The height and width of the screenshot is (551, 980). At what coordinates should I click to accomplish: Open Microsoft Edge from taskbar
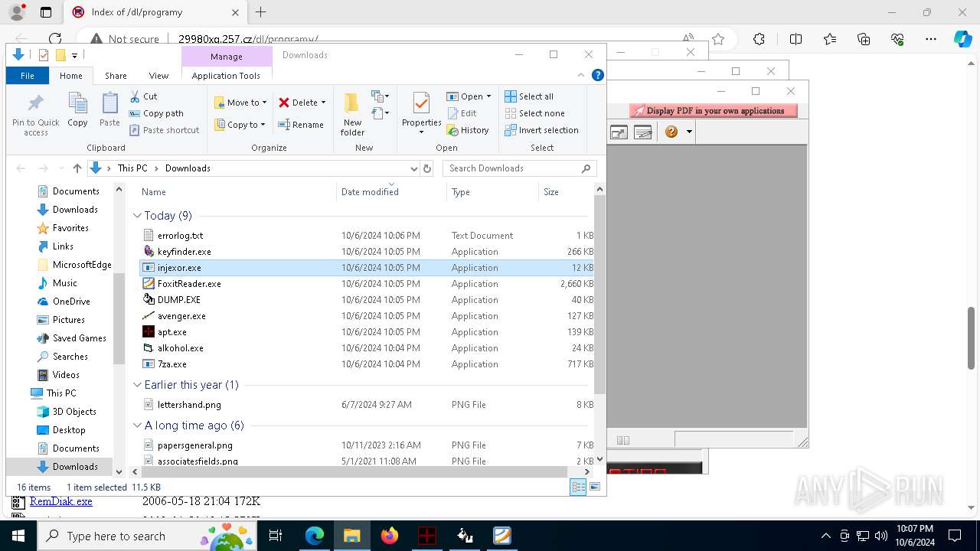coord(315,536)
